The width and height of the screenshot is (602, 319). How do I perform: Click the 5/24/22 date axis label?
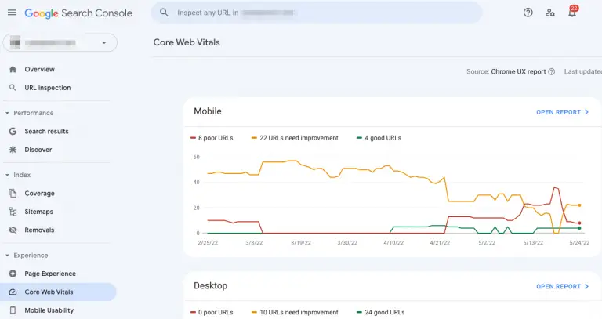579,243
